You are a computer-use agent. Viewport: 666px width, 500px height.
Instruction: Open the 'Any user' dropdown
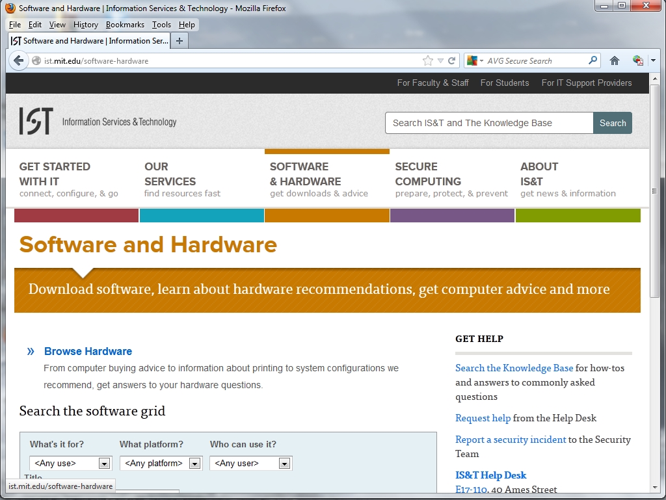coord(284,464)
